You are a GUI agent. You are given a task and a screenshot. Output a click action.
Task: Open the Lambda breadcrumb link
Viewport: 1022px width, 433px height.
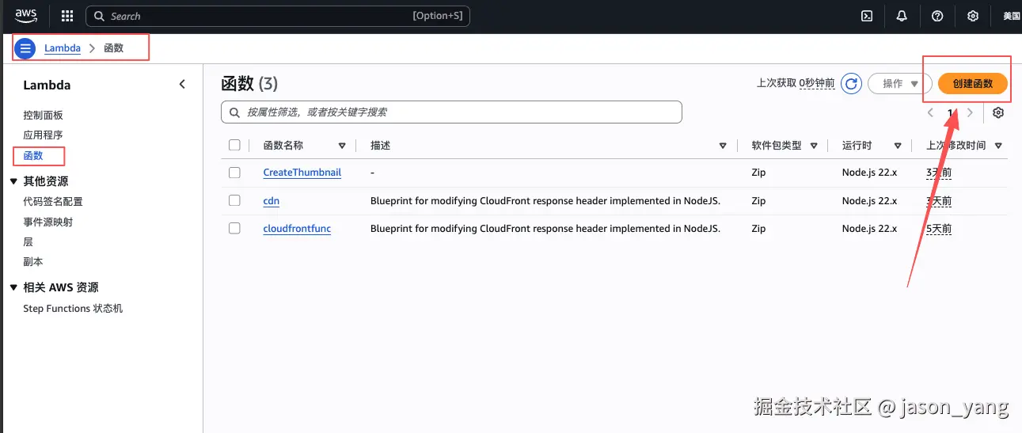point(63,47)
